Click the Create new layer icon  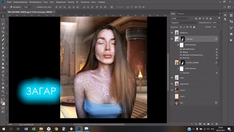212,124
